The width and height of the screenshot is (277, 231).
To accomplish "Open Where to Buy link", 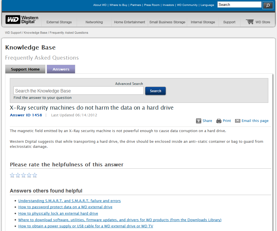I will (x=118, y=5).
